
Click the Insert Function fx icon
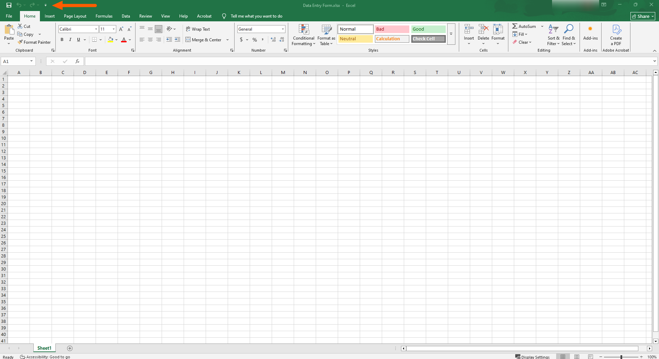(77, 61)
